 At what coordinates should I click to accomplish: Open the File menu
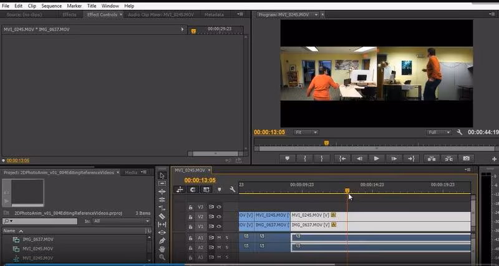click(x=6, y=6)
